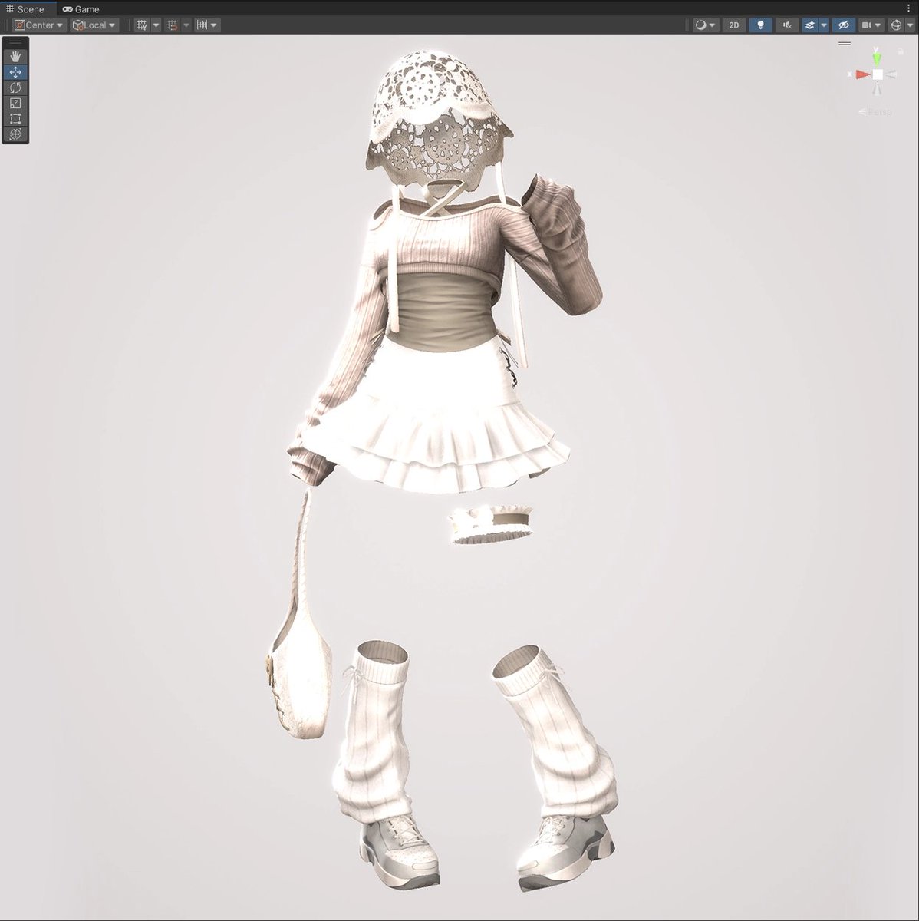Viewport: 919px width, 921px height.
Task: Expand the grid snapping settings arrow
Action: [186, 25]
